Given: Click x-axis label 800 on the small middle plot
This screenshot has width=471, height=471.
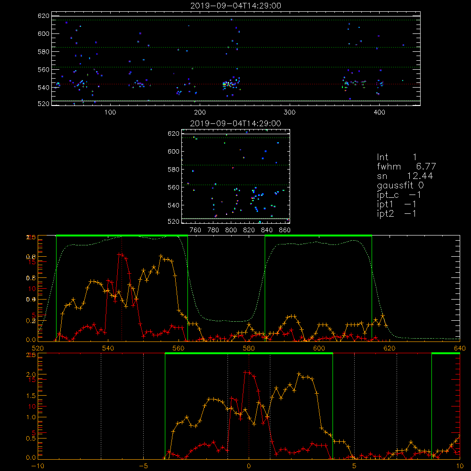Looking at the screenshot, I should tap(231, 230).
